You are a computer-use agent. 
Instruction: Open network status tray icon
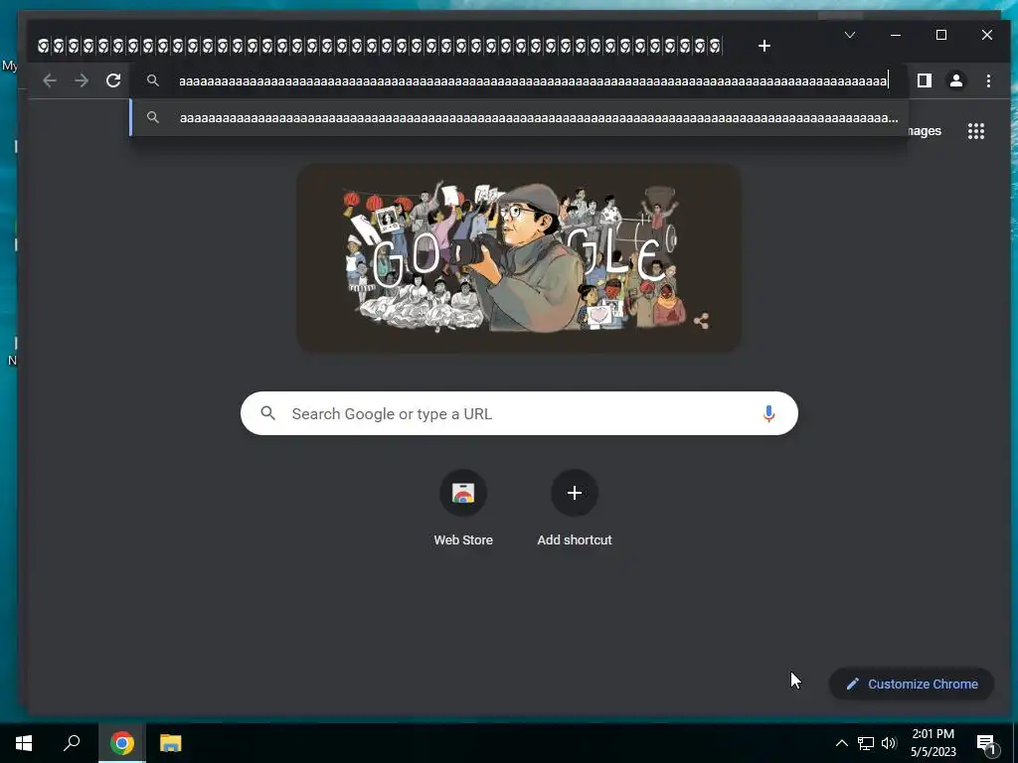click(866, 743)
